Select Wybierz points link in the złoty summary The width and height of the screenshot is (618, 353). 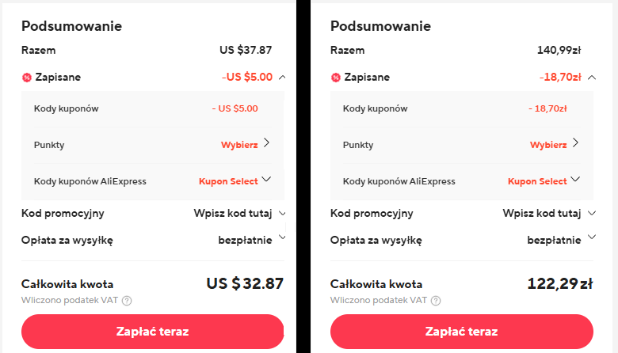tap(548, 145)
